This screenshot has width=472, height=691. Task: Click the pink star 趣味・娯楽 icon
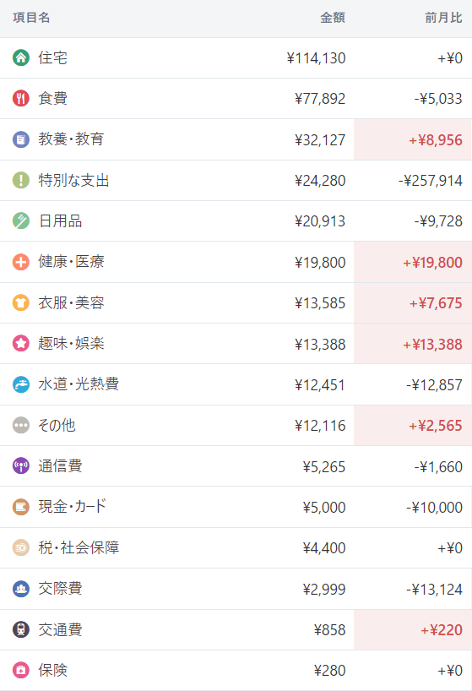(x=21, y=343)
